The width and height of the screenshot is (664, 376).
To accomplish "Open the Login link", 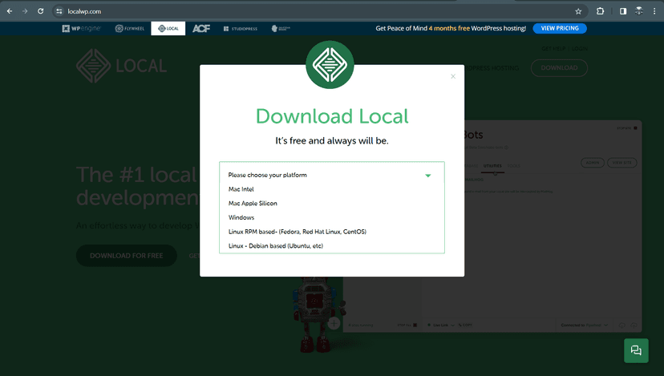I will pos(579,49).
